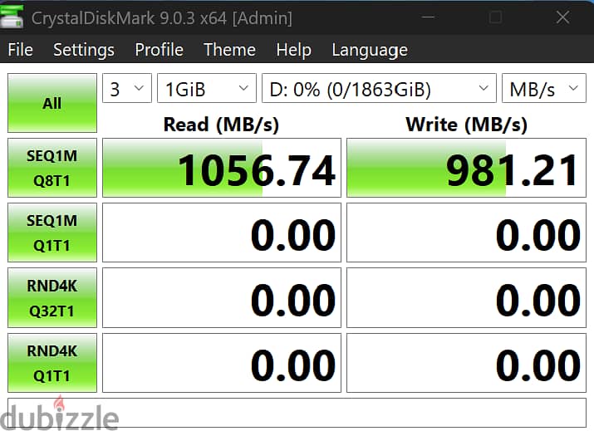The width and height of the screenshot is (594, 431).
Task: Minimize the CrystalDiskMark window
Action: pyautogui.click(x=428, y=17)
